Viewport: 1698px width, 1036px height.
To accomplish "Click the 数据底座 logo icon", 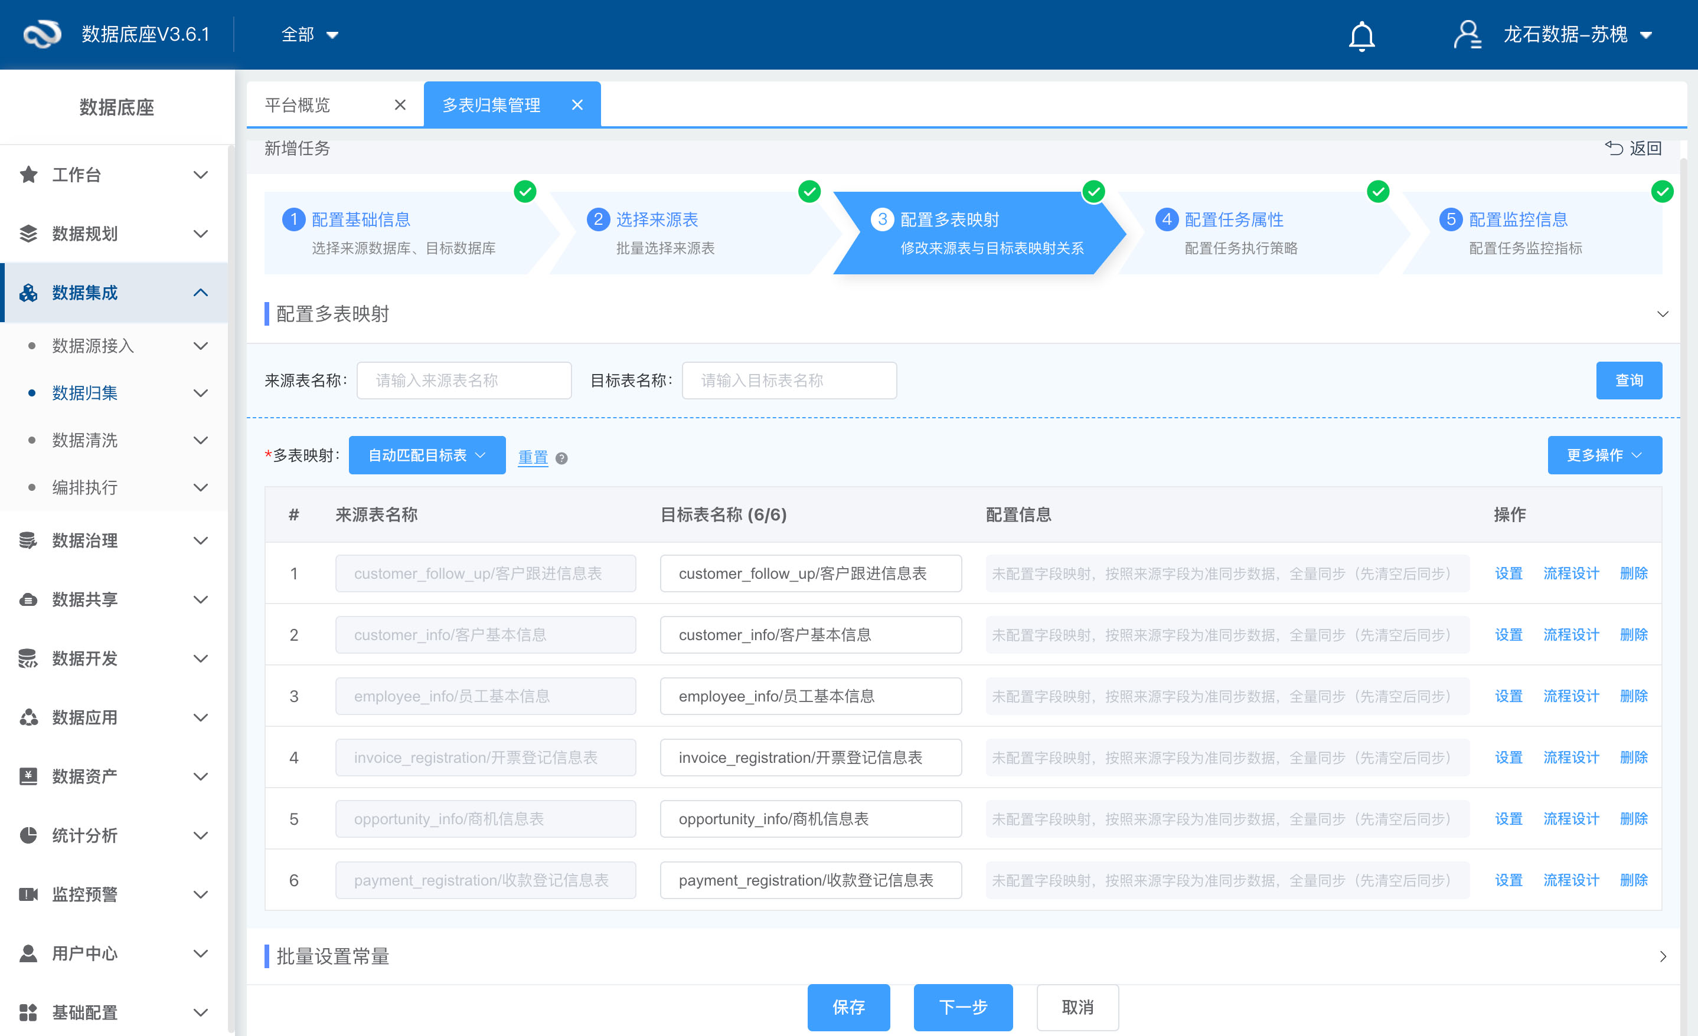I will click(x=42, y=34).
